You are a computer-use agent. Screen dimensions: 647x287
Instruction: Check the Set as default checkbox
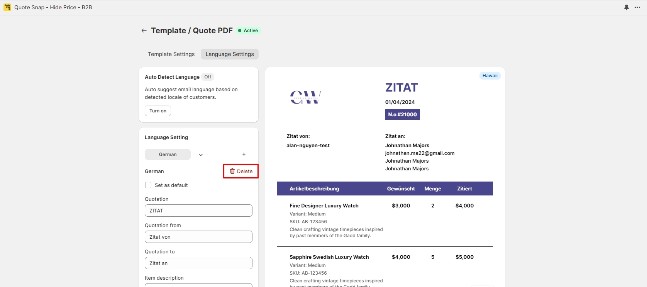[148, 185]
